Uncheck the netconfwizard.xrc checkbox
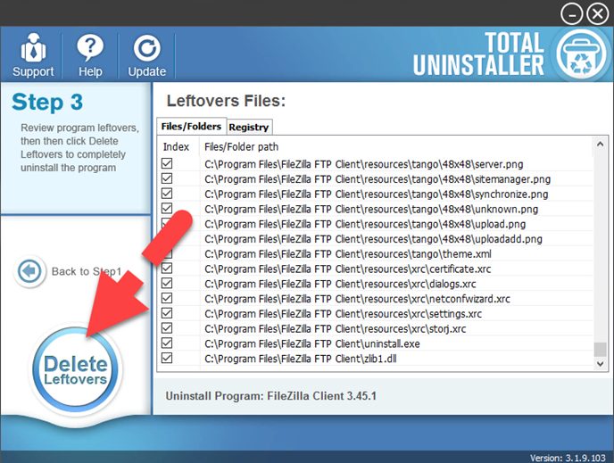Screen dimensions: 614x463 [x=167, y=298]
